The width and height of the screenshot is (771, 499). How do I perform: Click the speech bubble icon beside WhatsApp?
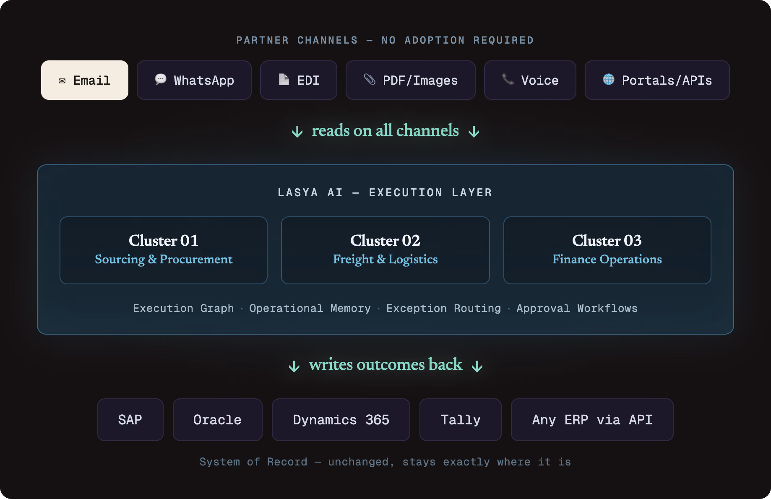[x=161, y=79]
